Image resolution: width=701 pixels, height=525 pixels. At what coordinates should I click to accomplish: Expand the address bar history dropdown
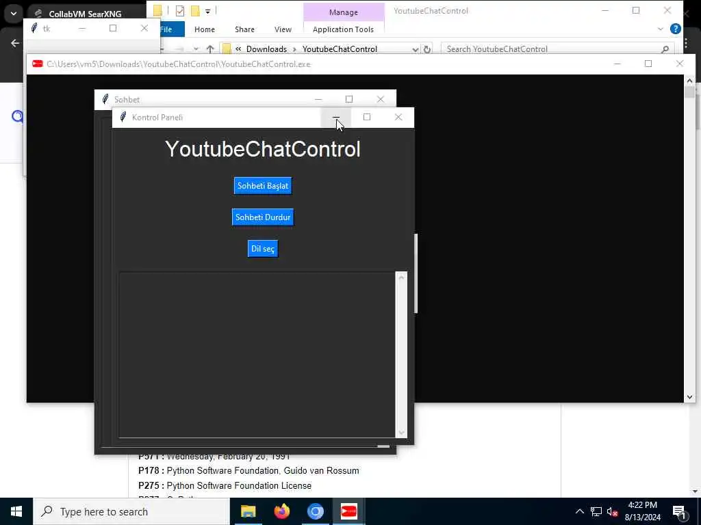[416, 49]
